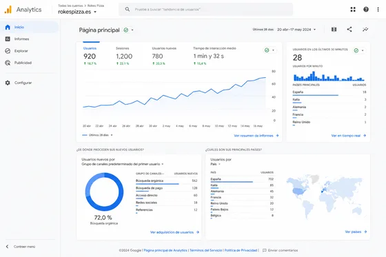The image size is (386, 257).
Task: Click the world map of users
Action: tap(325, 196)
